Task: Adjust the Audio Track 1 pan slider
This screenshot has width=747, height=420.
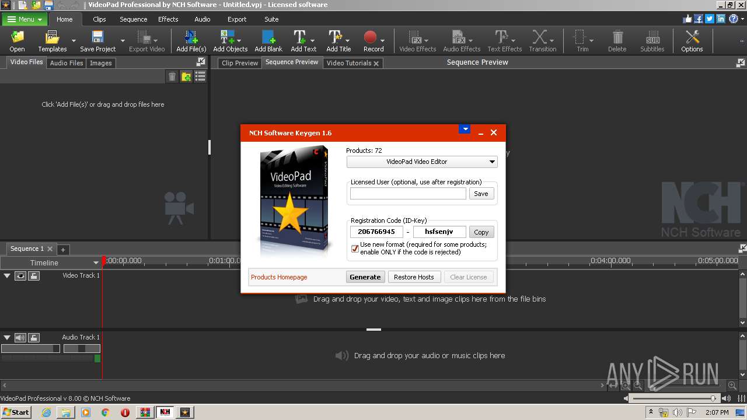Action: [82, 348]
